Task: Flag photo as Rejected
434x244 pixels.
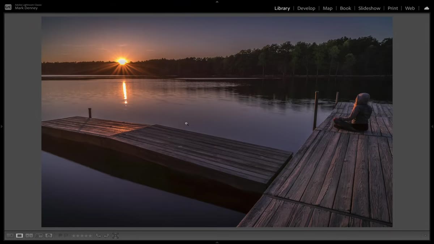Action: (66, 236)
